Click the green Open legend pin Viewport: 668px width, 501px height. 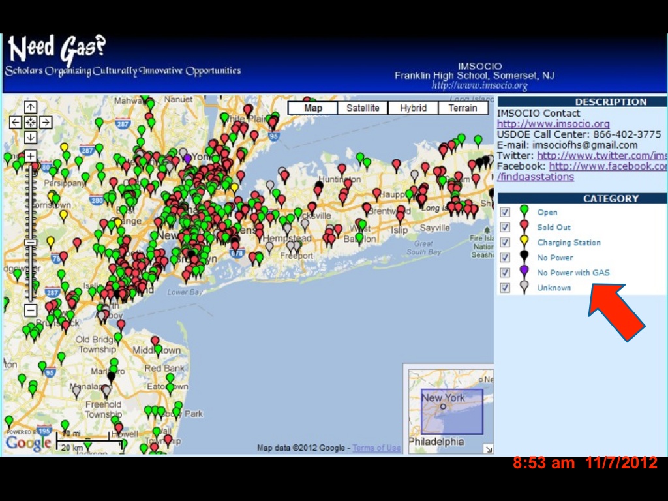point(524,212)
